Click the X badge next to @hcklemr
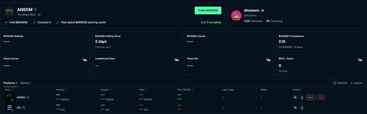 pyautogui.click(x=263, y=10)
